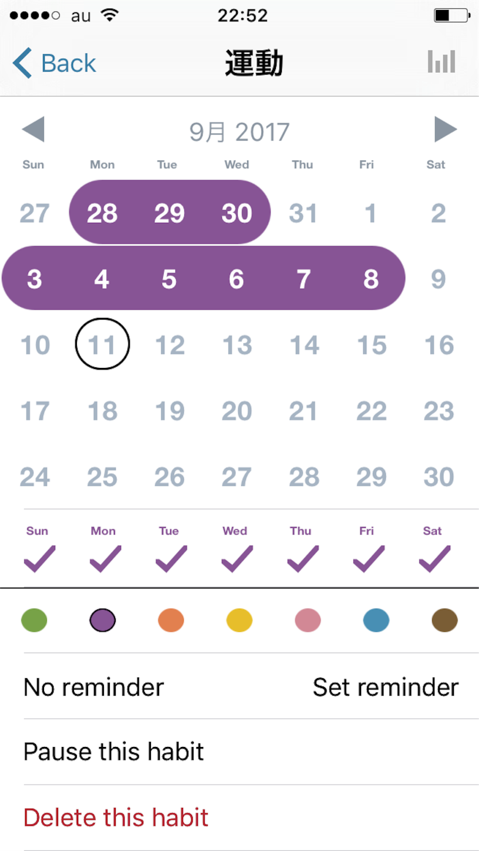
Task: Pick the yellow color dot
Action: 239,620
